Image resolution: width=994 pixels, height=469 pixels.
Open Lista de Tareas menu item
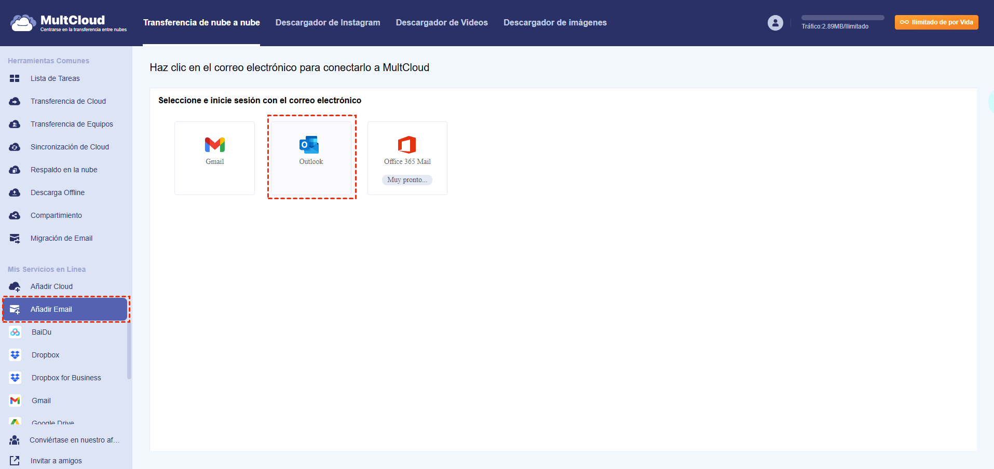pos(55,78)
